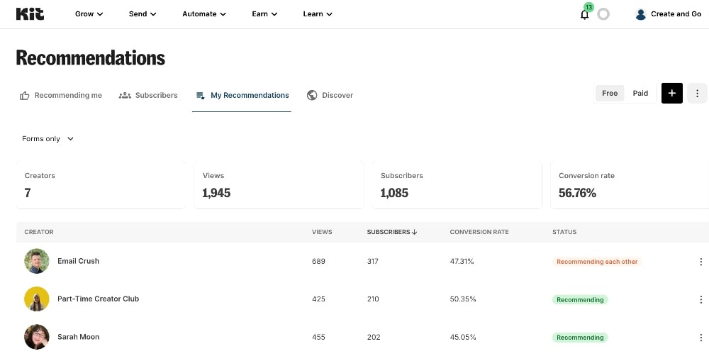Click the Conversion rate 56.76% card

630,184
